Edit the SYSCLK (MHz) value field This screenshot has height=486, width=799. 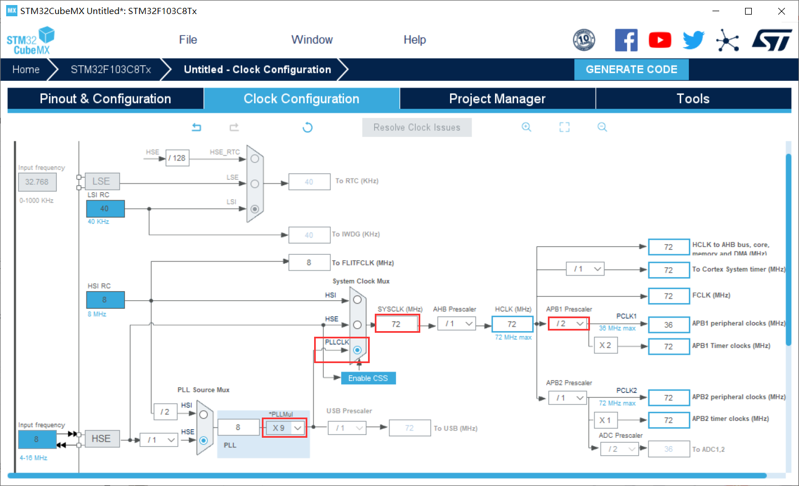(x=397, y=324)
